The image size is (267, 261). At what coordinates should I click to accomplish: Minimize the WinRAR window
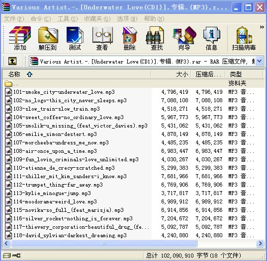(237, 7)
